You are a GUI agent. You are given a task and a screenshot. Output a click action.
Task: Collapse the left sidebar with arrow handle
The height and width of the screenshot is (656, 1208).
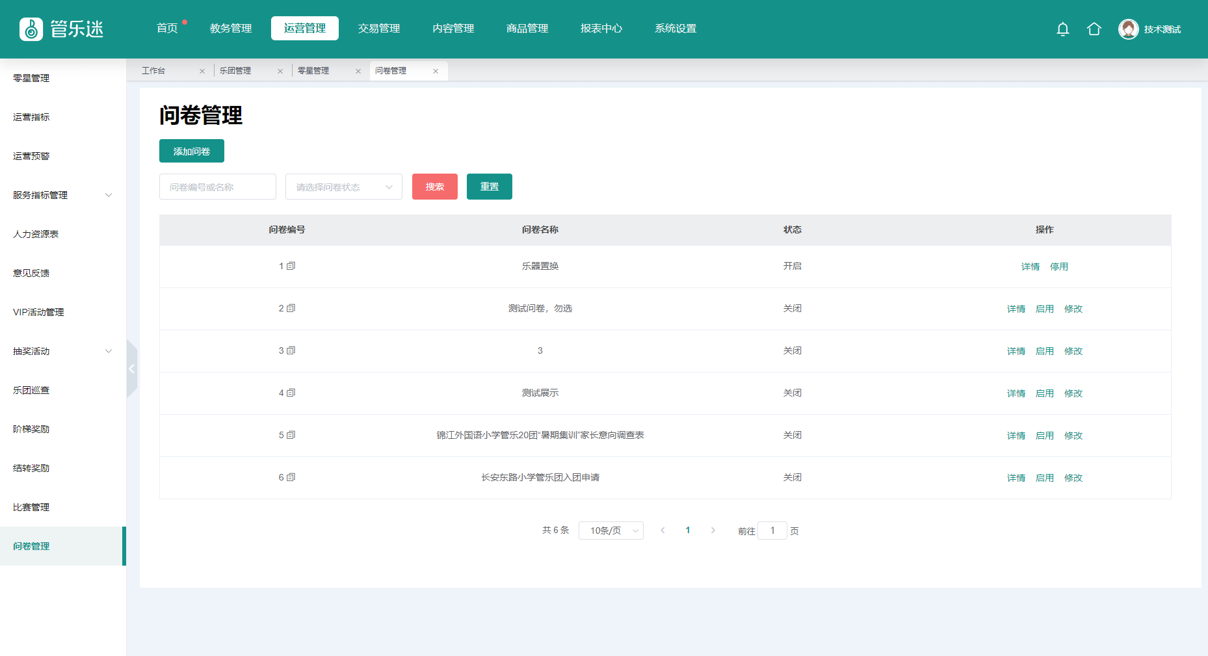[131, 369]
